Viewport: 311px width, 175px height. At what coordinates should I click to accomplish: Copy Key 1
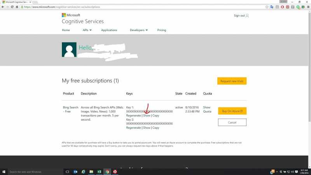pyautogui.click(x=156, y=115)
